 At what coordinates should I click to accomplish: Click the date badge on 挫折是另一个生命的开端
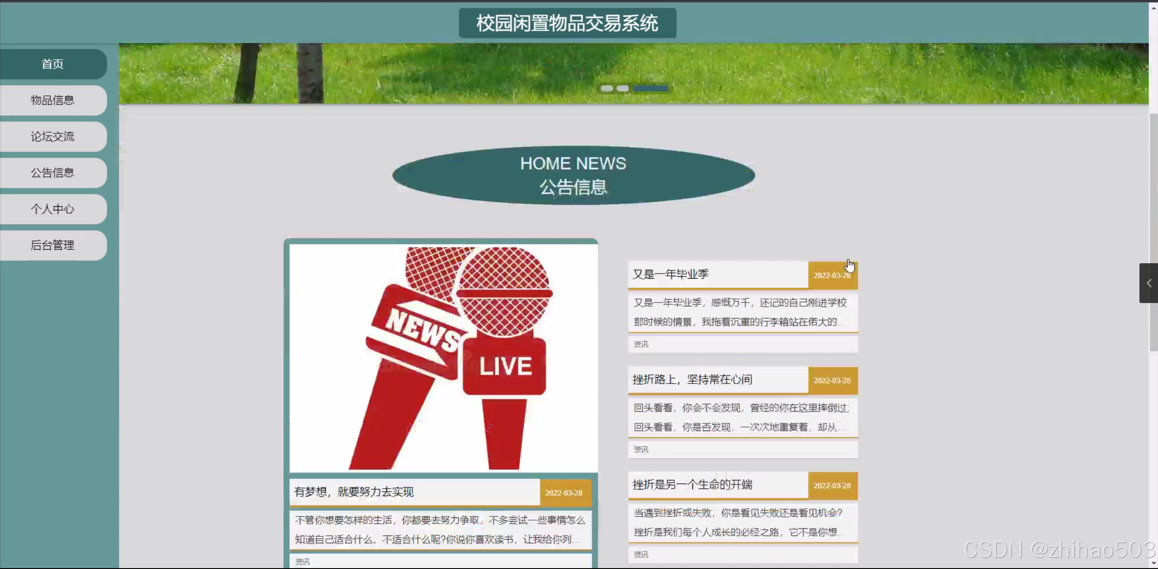click(832, 485)
